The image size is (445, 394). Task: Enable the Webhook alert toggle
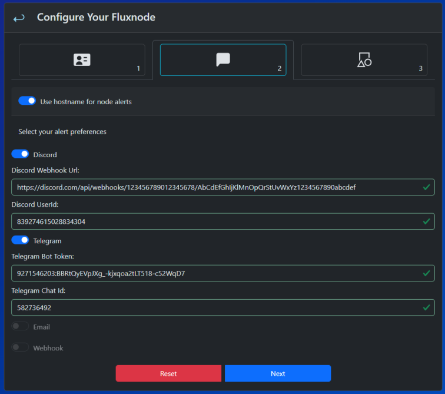pyautogui.click(x=21, y=347)
